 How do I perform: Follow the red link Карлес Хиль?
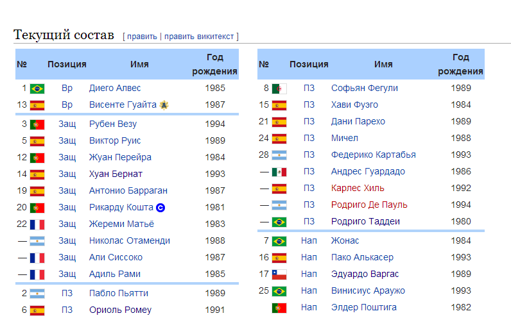[358, 189]
